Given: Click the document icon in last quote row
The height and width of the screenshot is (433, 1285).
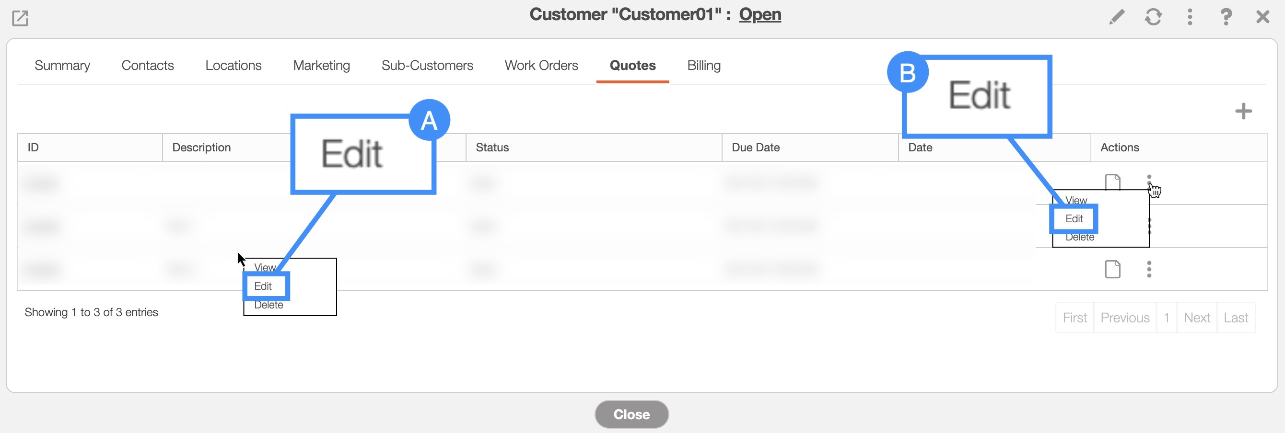Looking at the screenshot, I should click(x=1112, y=269).
